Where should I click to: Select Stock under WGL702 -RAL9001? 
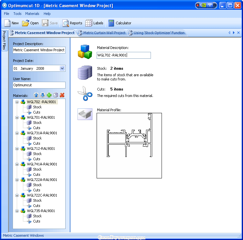click(37, 107)
